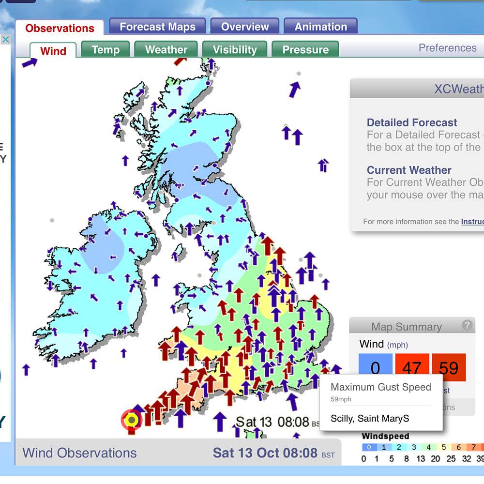
Task: Select the Overview tab
Action: click(x=244, y=27)
